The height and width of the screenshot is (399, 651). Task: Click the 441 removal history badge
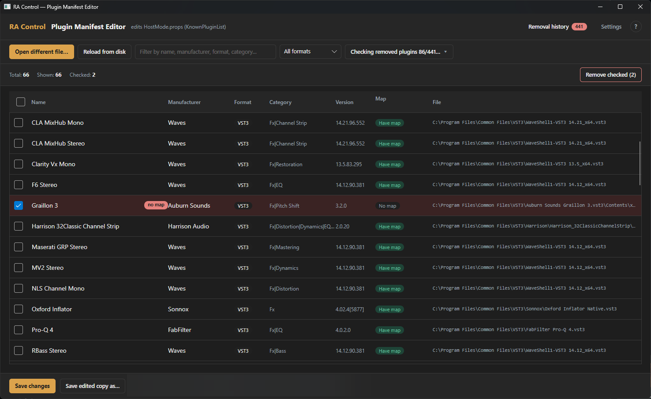579,26
